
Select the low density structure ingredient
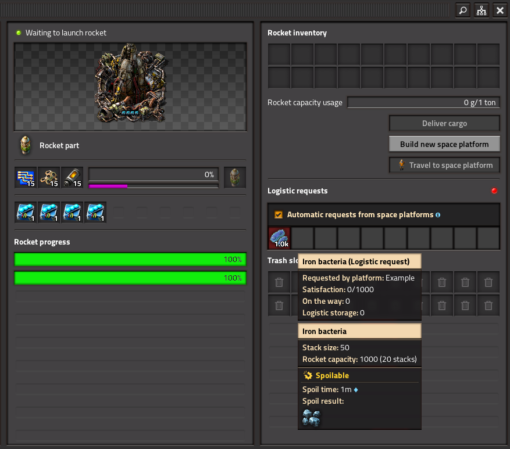coord(49,177)
